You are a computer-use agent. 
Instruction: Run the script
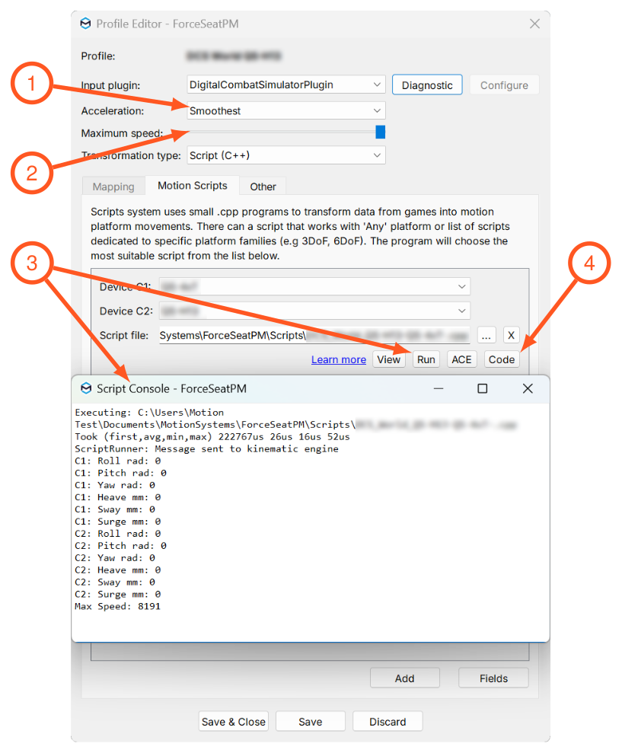point(426,359)
